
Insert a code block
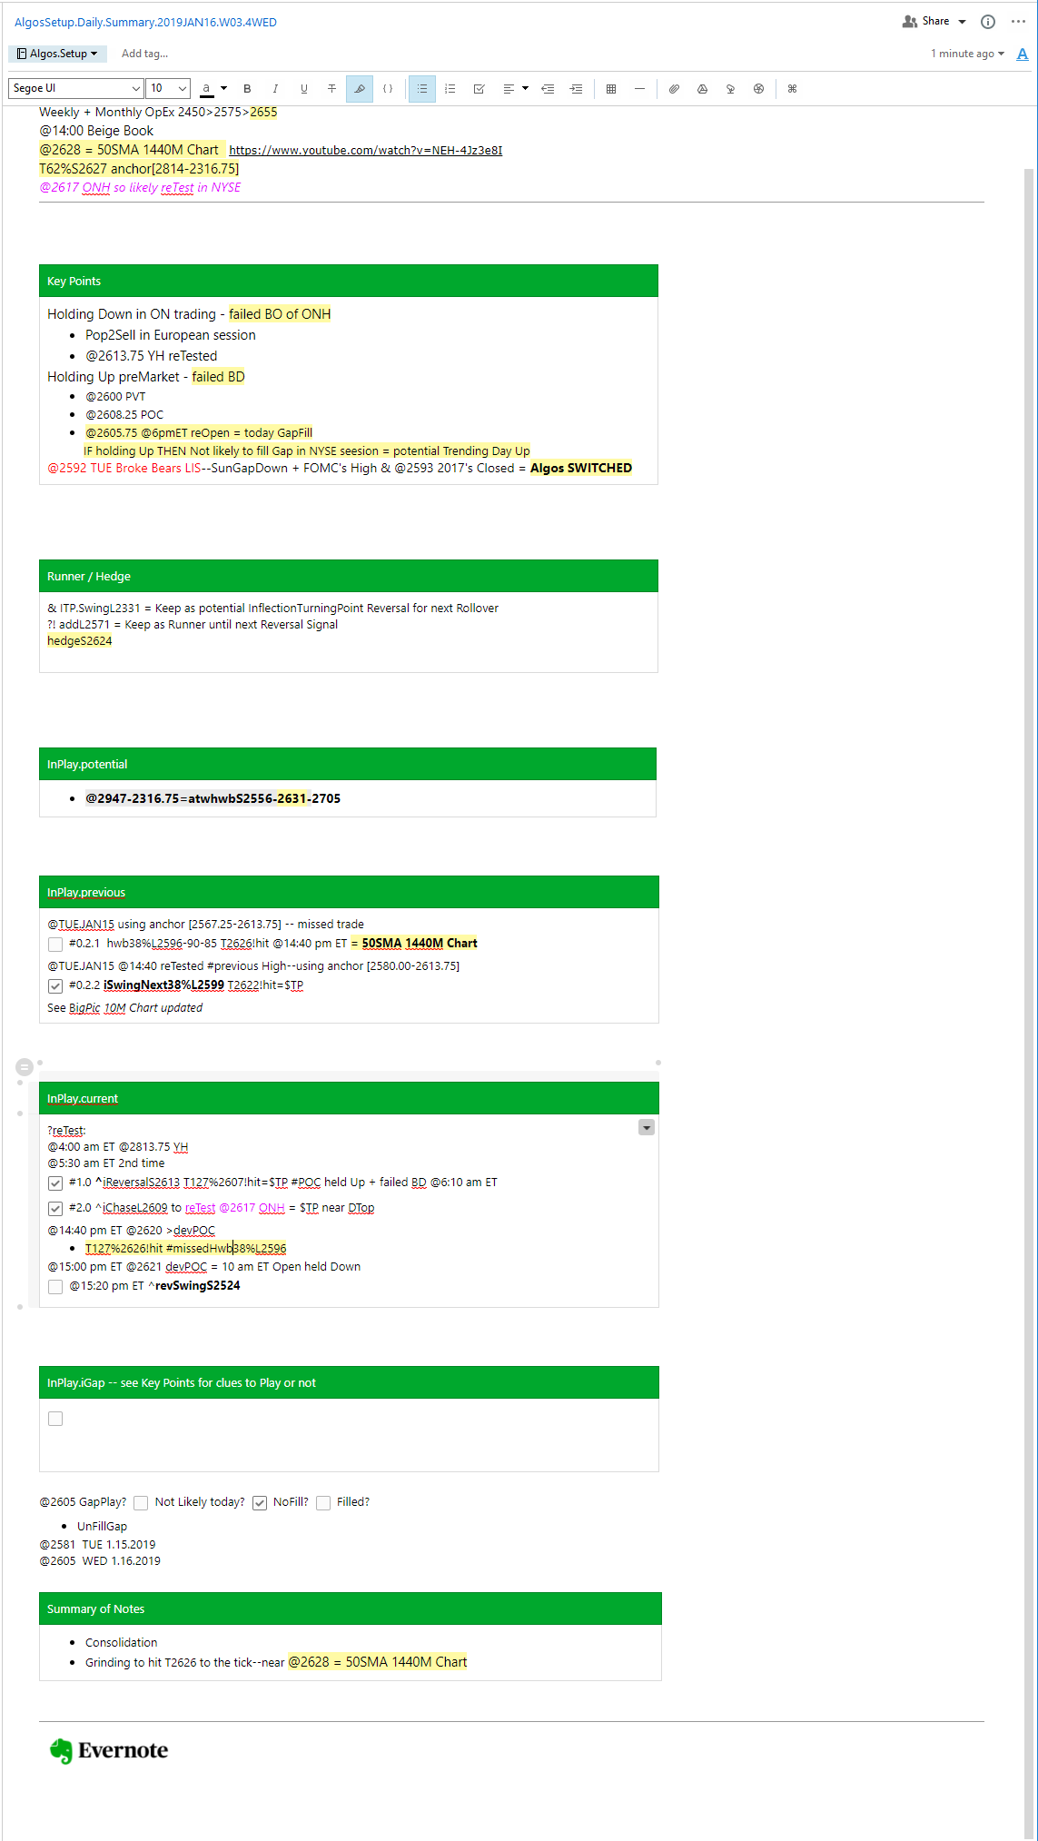[x=388, y=89]
